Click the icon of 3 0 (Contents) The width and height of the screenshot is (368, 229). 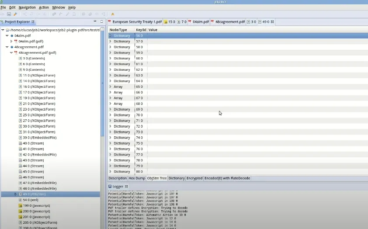point(21,58)
